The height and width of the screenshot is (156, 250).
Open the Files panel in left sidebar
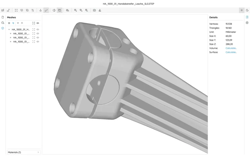point(3,17)
